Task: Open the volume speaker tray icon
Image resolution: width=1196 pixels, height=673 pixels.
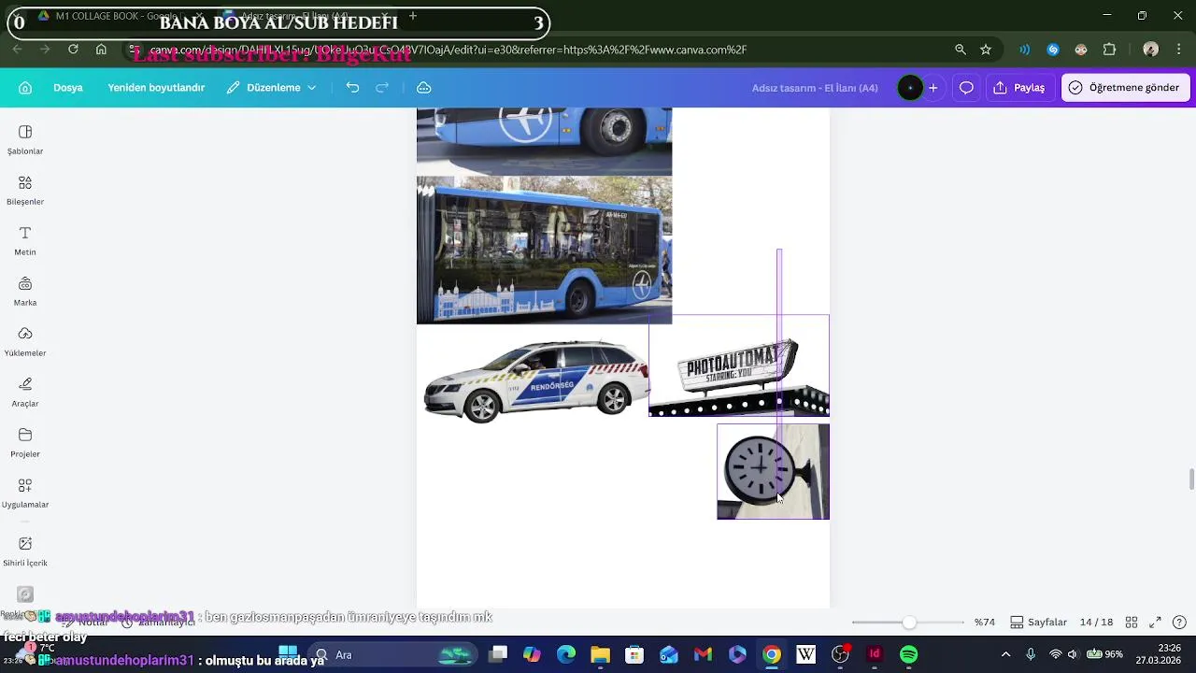Action: pyautogui.click(x=1073, y=654)
